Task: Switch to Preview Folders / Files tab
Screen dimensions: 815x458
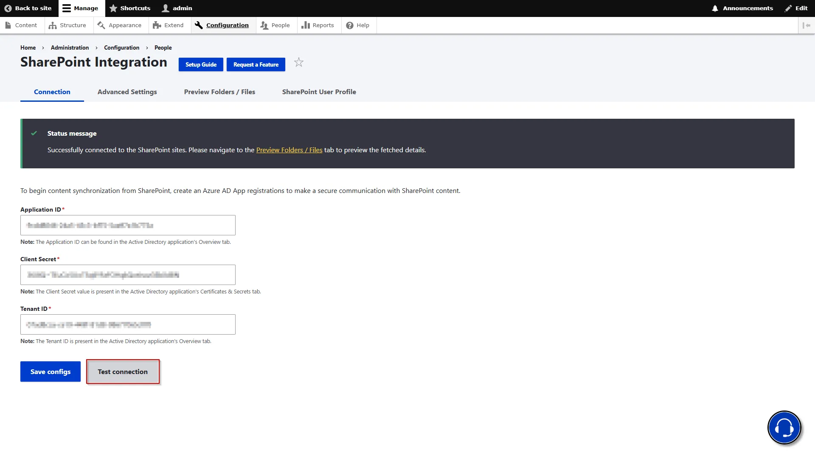Action: [219, 92]
